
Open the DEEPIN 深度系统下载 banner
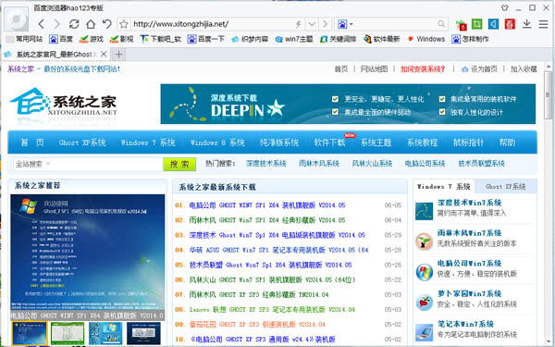[x=348, y=104]
